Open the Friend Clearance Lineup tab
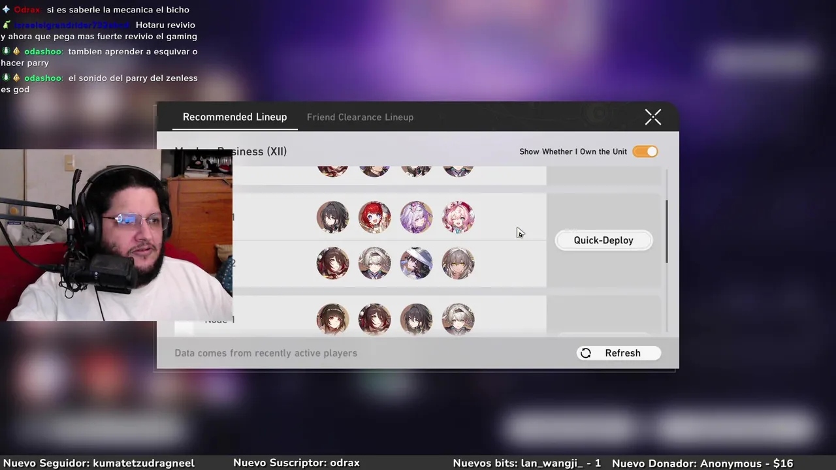 coord(360,117)
